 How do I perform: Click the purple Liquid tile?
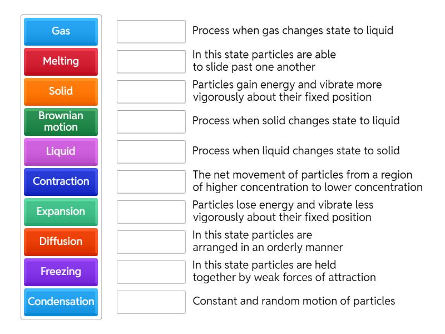click(61, 151)
